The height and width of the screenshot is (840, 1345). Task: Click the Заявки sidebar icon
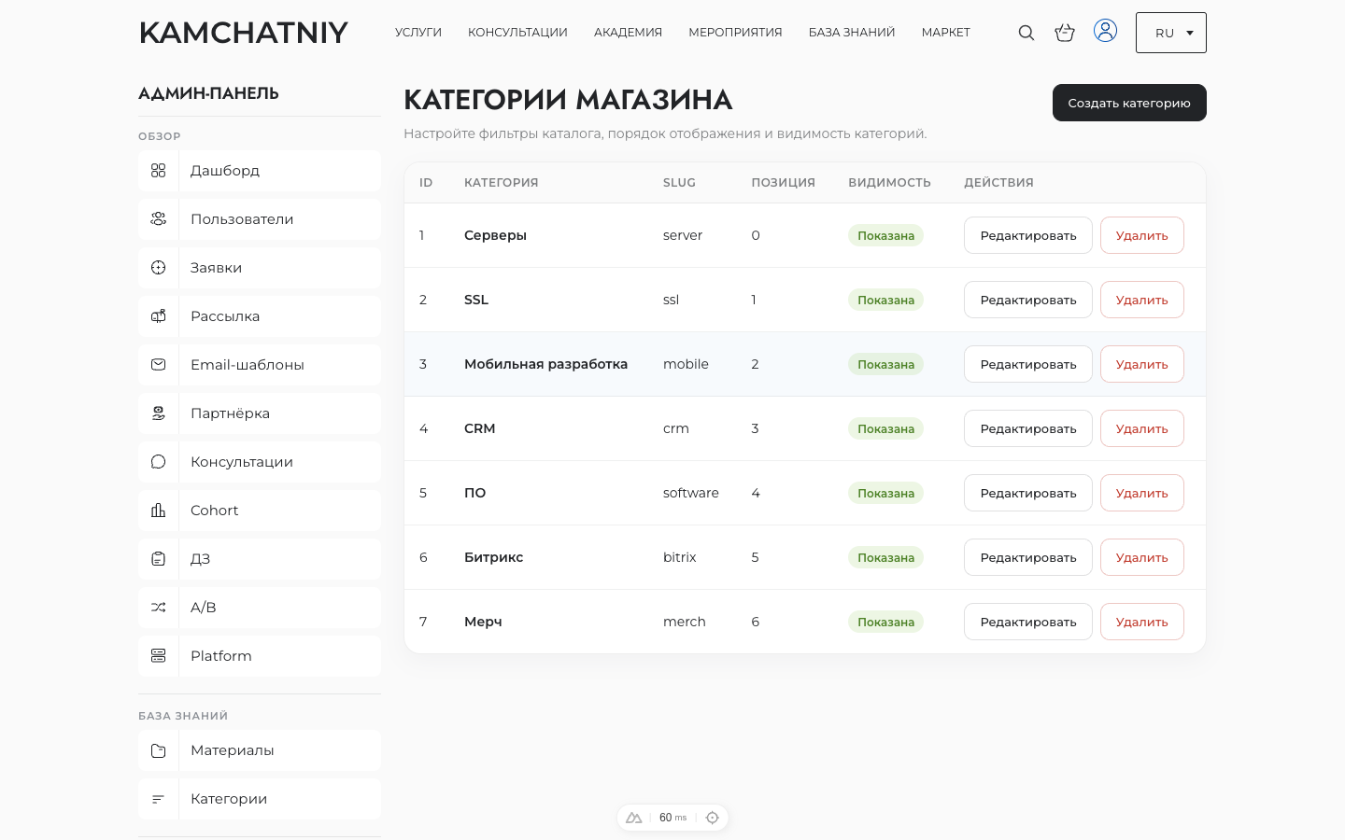pyautogui.click(x=159, y=268)
